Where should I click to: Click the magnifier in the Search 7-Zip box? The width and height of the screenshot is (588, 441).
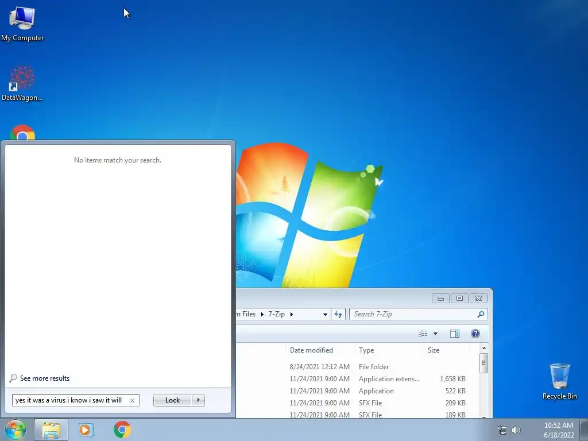pos(481,314)
